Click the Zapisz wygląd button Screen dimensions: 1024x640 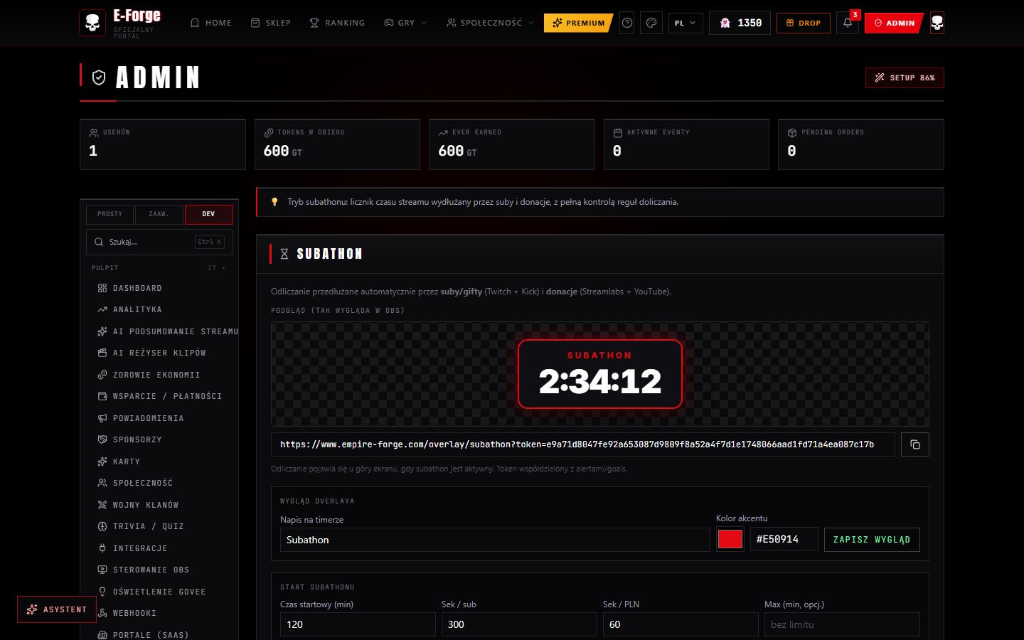click(x=872, y=540)
